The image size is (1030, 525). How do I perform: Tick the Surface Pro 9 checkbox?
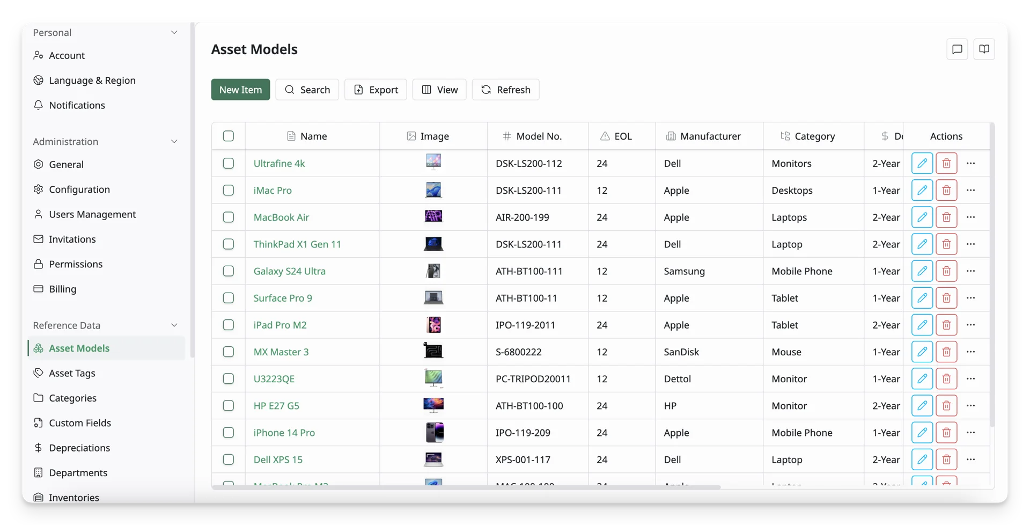pyautogui.click(x=229, y=298)
